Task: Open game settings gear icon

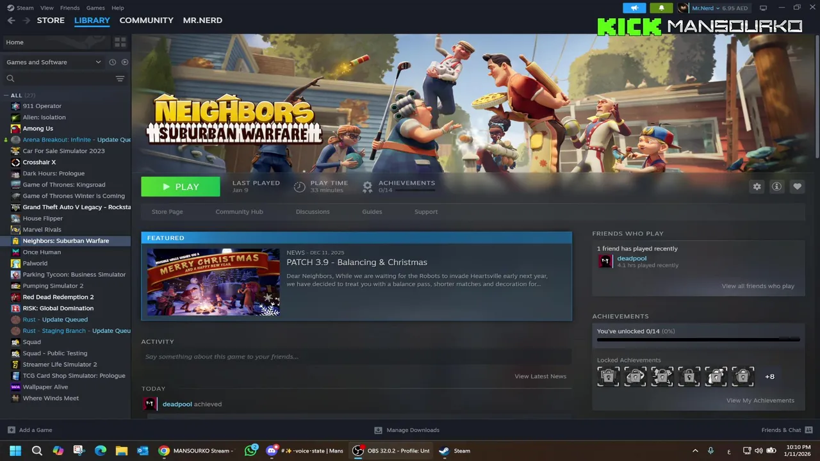Action: pyautogui.click(x=757, y=186)
